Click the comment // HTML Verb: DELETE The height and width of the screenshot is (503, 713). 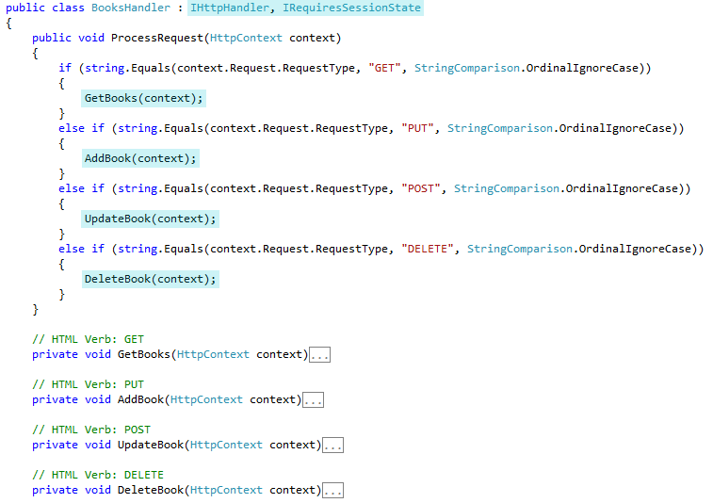[x=98, y=475]
